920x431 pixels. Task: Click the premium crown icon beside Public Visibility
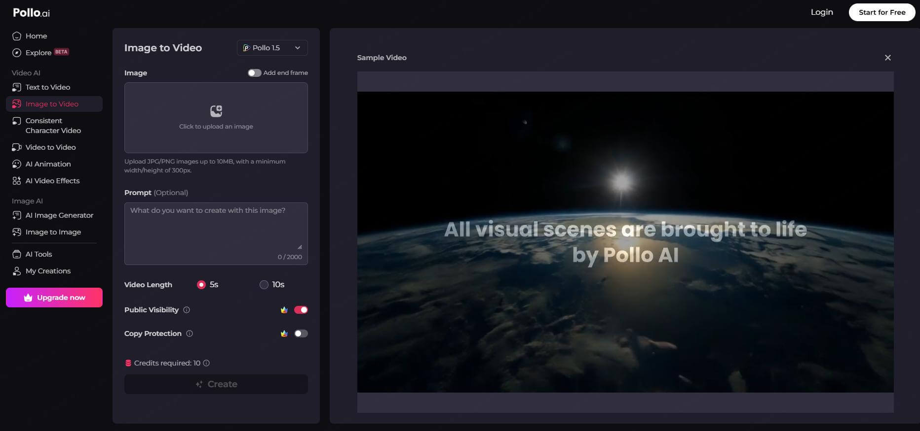284,310
